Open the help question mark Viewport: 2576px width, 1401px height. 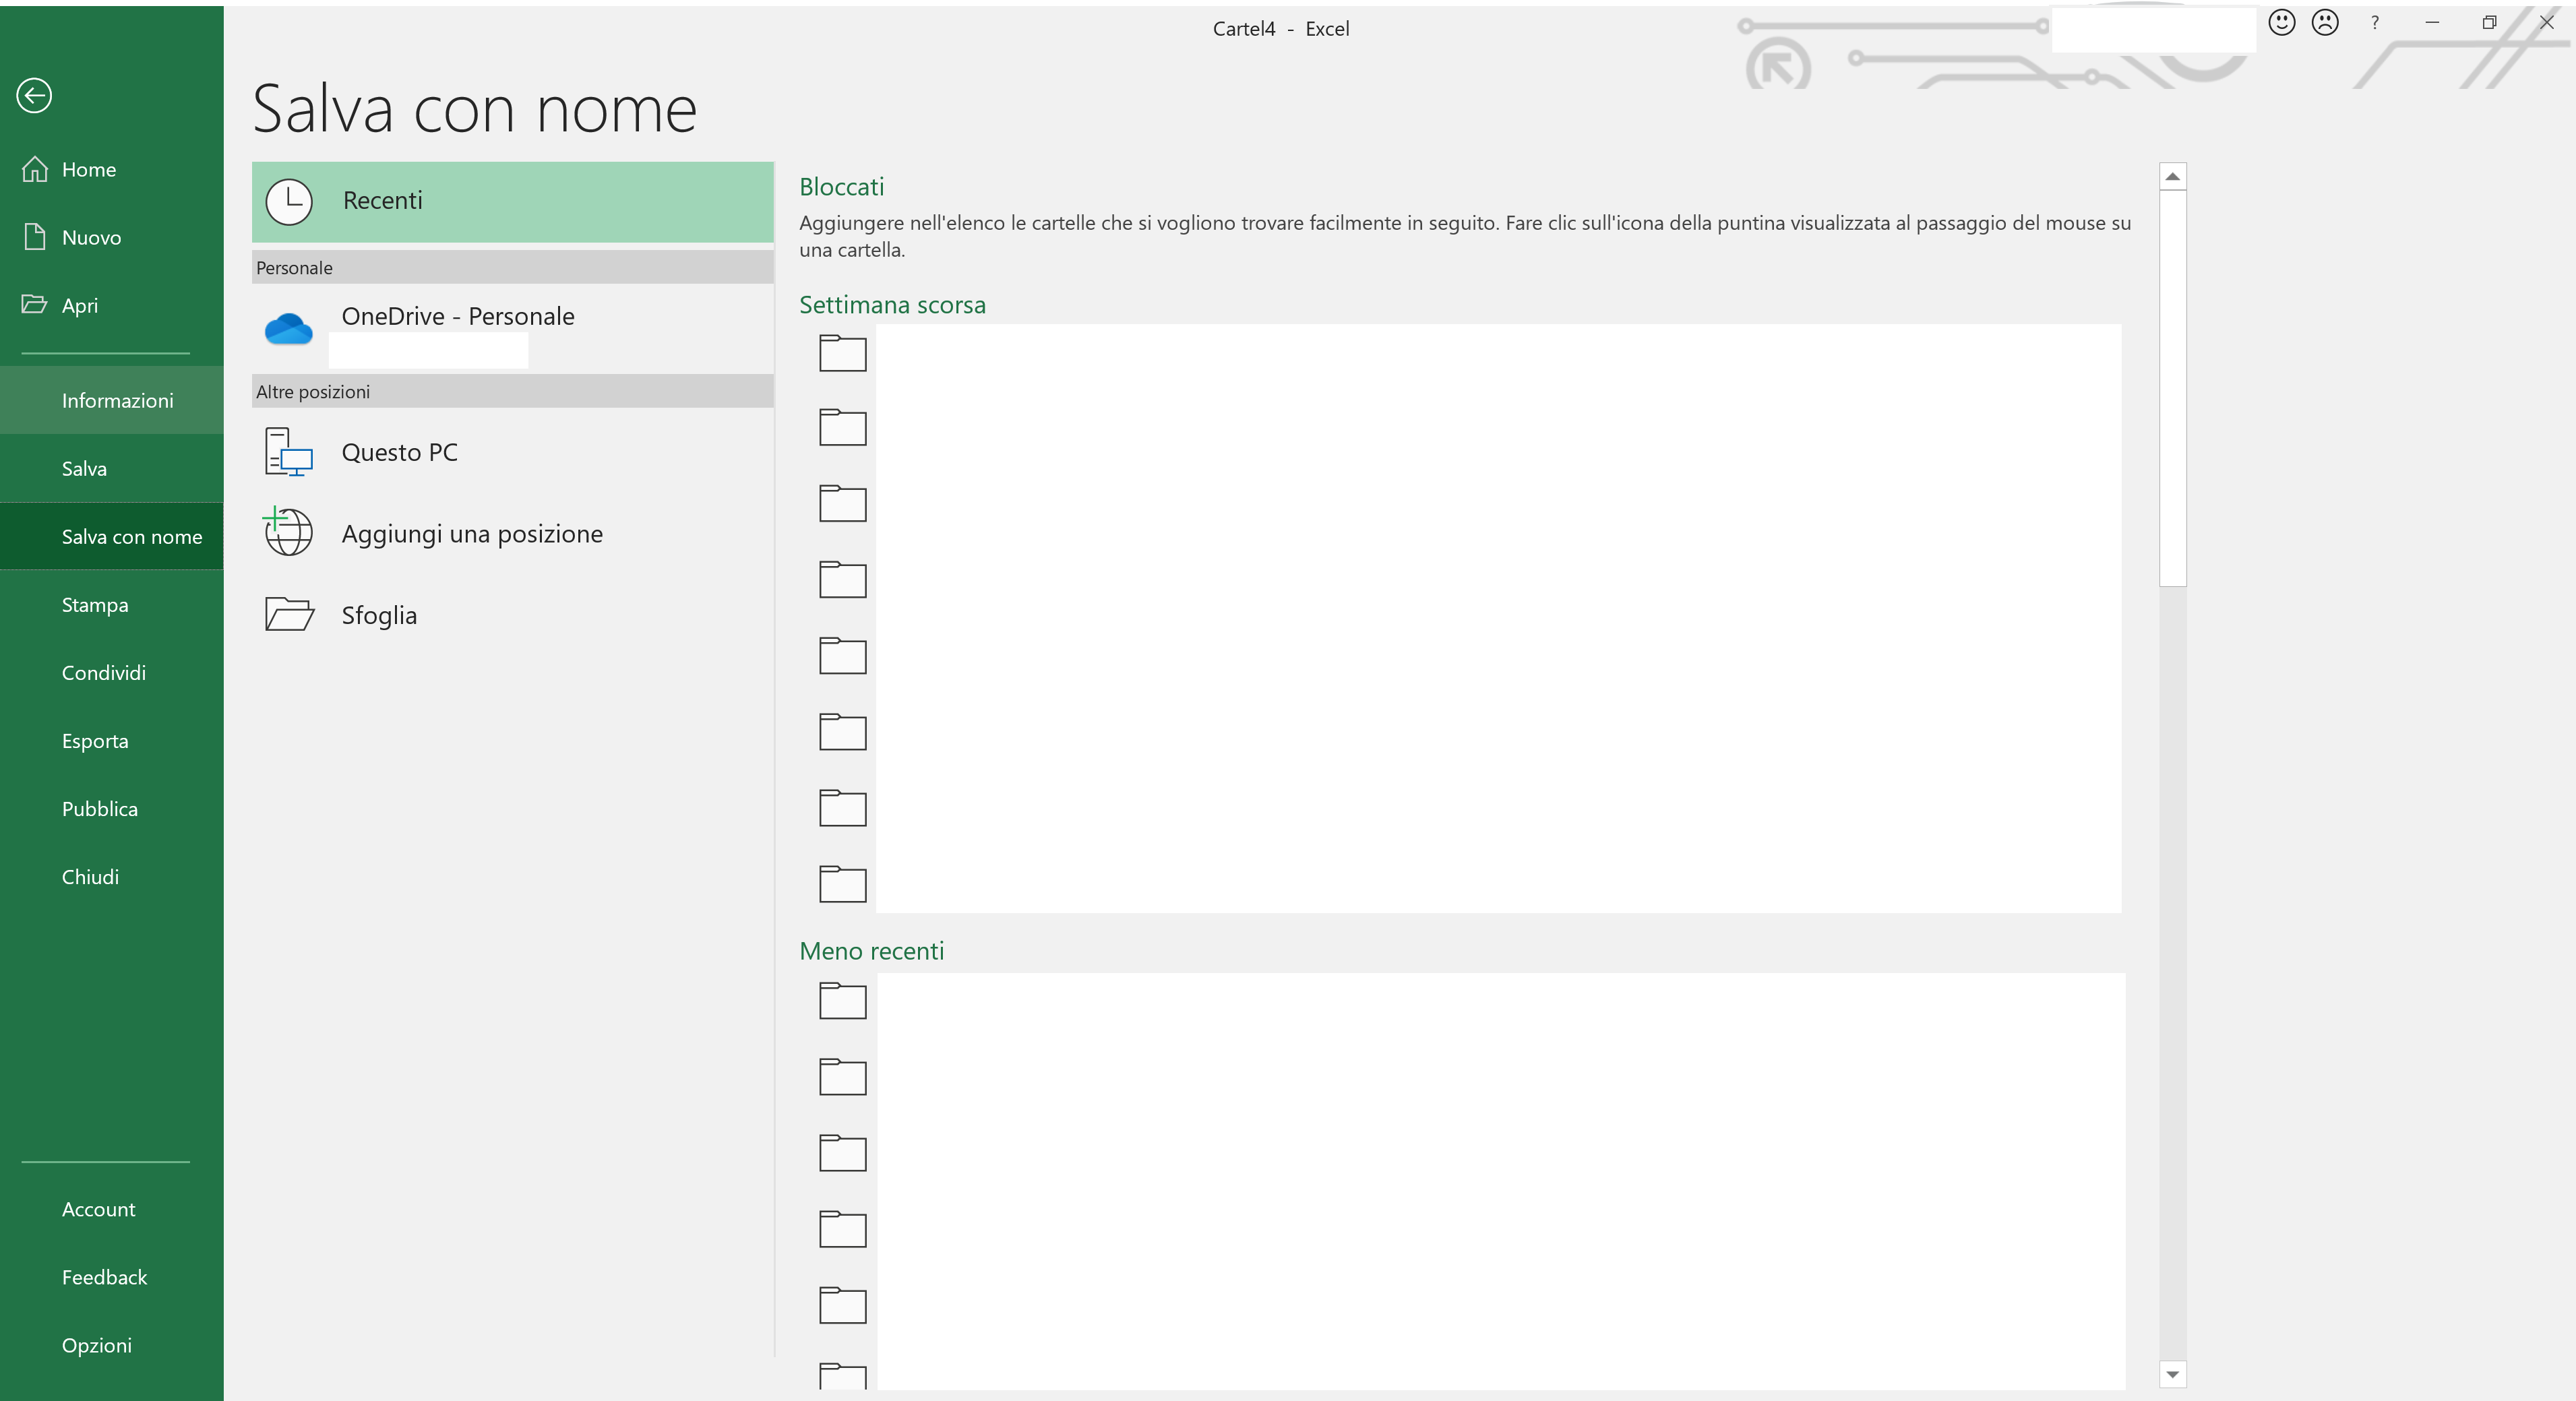[x=2375, y=23]
